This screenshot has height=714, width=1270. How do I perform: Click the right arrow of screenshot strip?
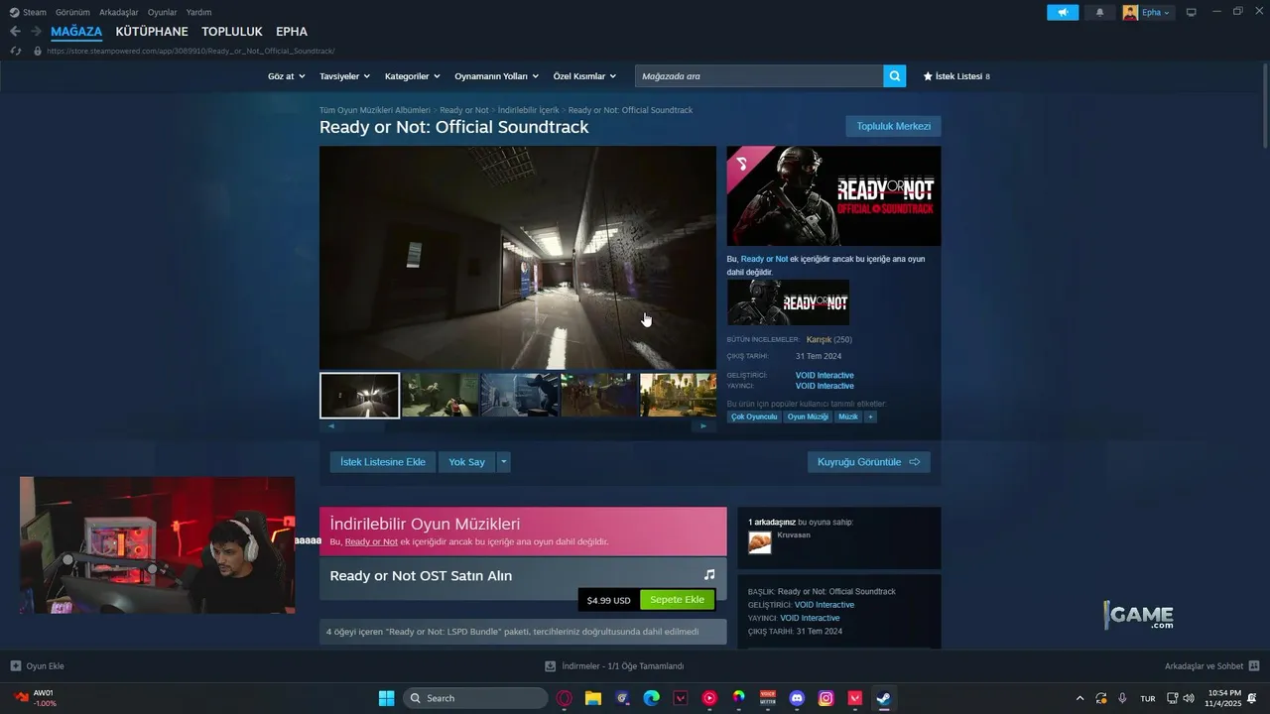click(704, 426)
